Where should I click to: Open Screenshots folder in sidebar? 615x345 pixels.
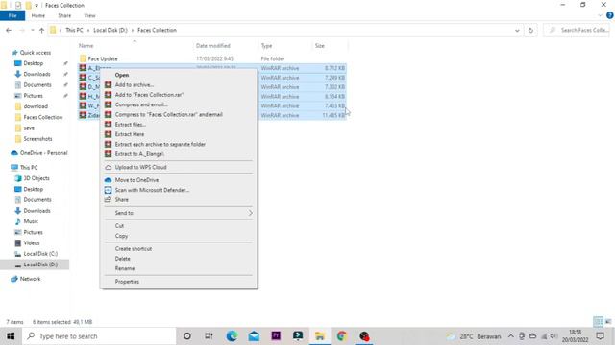point(37,139)
